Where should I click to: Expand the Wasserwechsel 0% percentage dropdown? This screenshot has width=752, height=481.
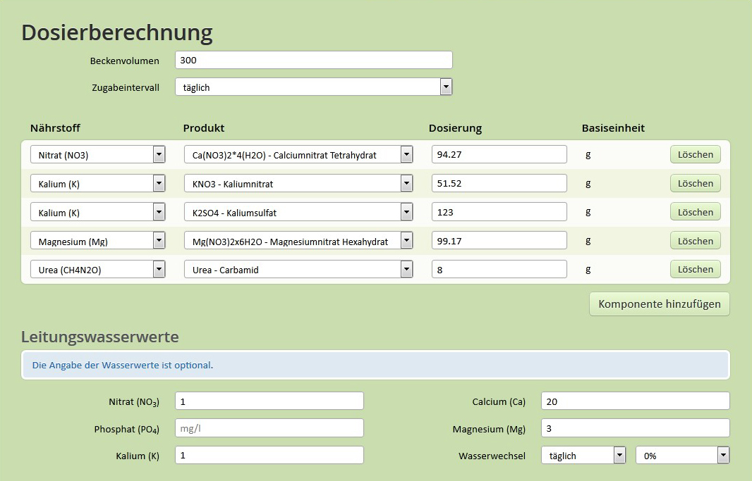[x=682, y=456]
